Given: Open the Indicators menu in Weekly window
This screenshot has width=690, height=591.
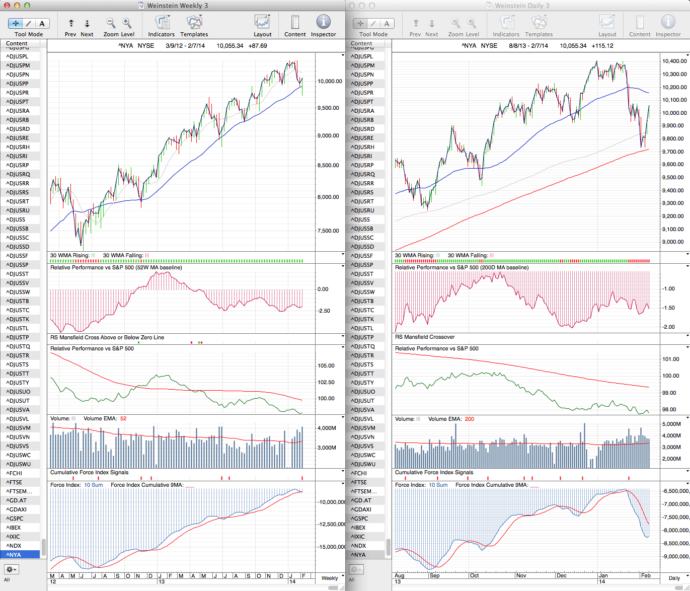Looking at the screenshot, I should 162,23.
